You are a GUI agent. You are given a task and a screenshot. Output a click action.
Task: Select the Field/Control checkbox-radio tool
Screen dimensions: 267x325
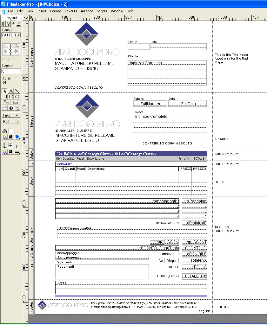[6, 102]
